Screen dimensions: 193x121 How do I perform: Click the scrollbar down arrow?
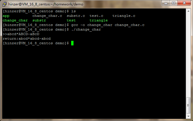tap(188, 116)
